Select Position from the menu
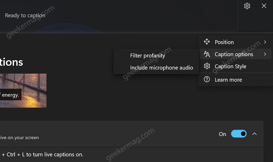This screenshot has height=162, width=273. coord(224,42)
